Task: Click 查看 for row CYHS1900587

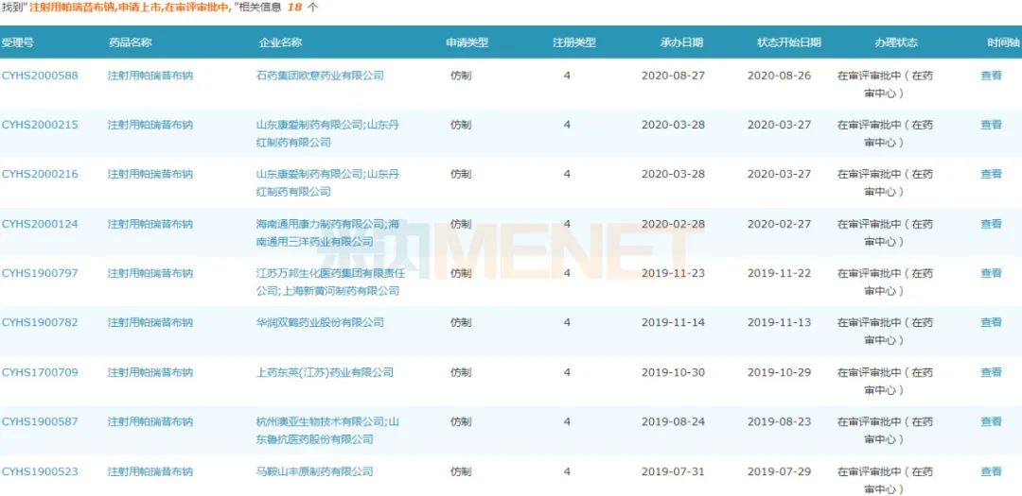Action: click(991, 421)
